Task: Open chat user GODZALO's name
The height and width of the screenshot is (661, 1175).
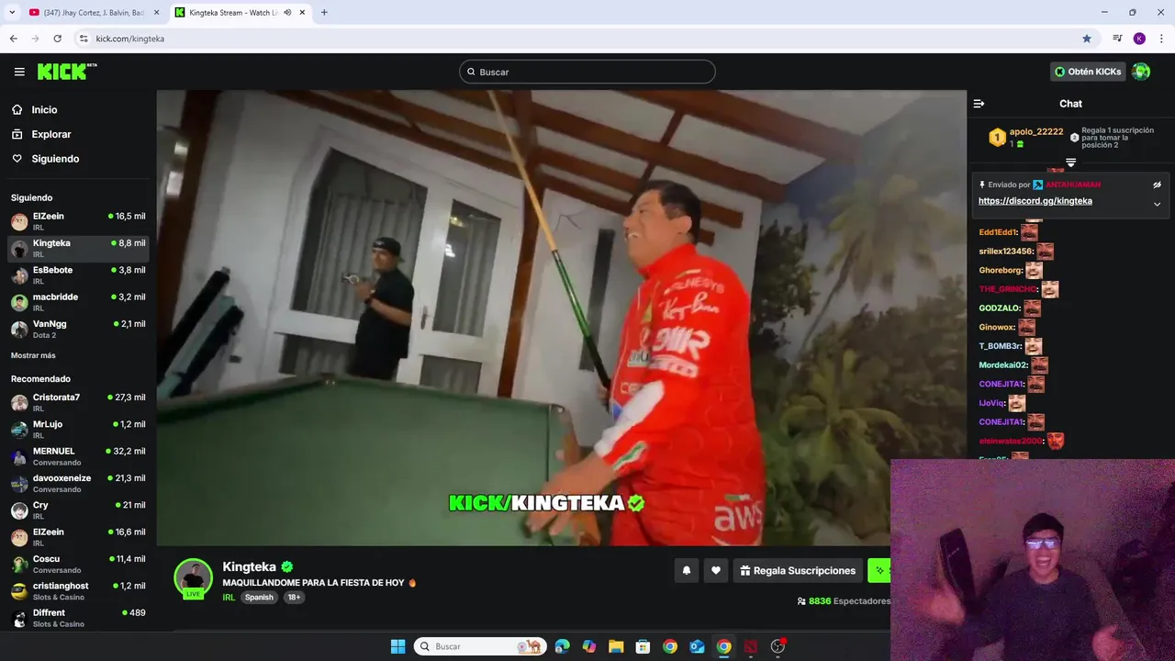Action: pos(999,308)
